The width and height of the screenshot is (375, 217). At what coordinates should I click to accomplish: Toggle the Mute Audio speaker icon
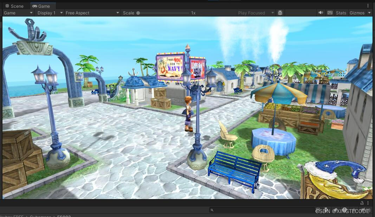[321, 13]
